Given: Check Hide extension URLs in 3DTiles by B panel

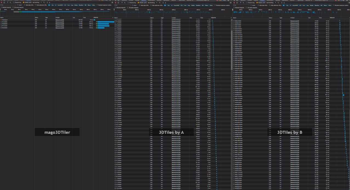Looking at the screenshot, I should pyautogui.click(x=270, y=5).
